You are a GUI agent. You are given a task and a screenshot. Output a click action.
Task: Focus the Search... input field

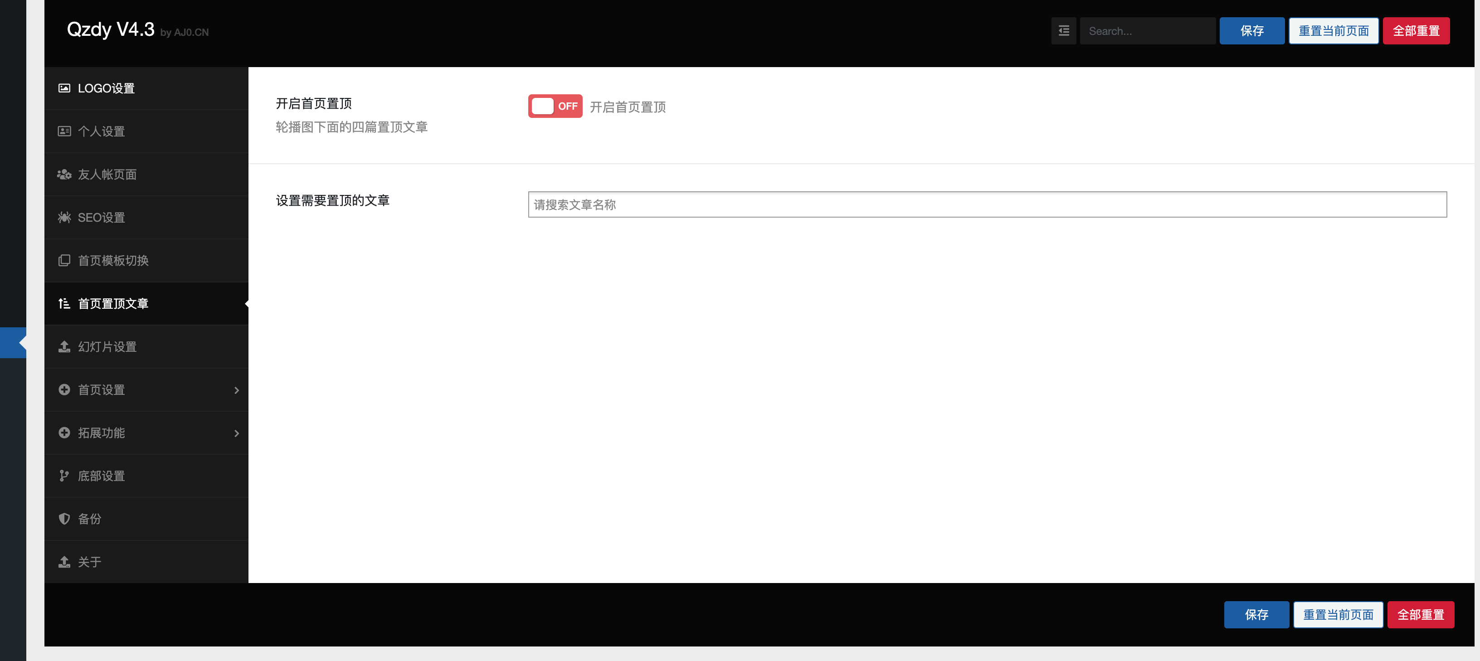coord(1147,31)
